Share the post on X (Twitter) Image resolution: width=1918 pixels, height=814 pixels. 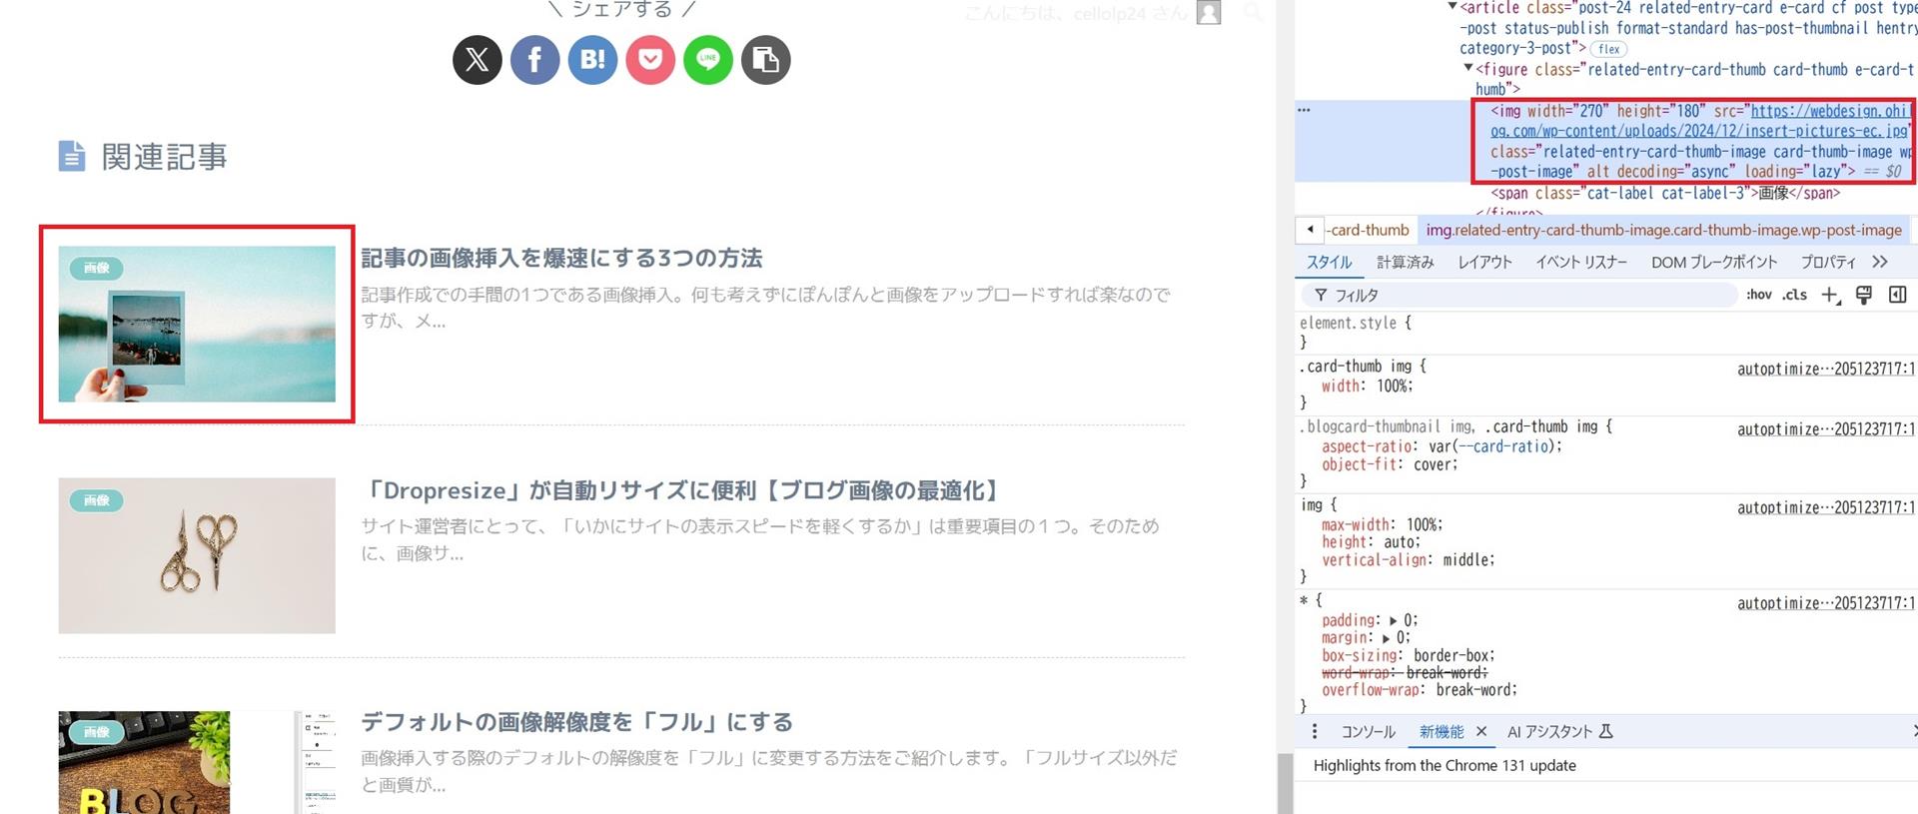tap(478, 60)
